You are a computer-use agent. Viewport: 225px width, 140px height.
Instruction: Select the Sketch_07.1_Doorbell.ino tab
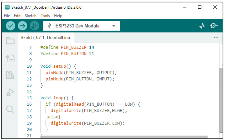45,37
